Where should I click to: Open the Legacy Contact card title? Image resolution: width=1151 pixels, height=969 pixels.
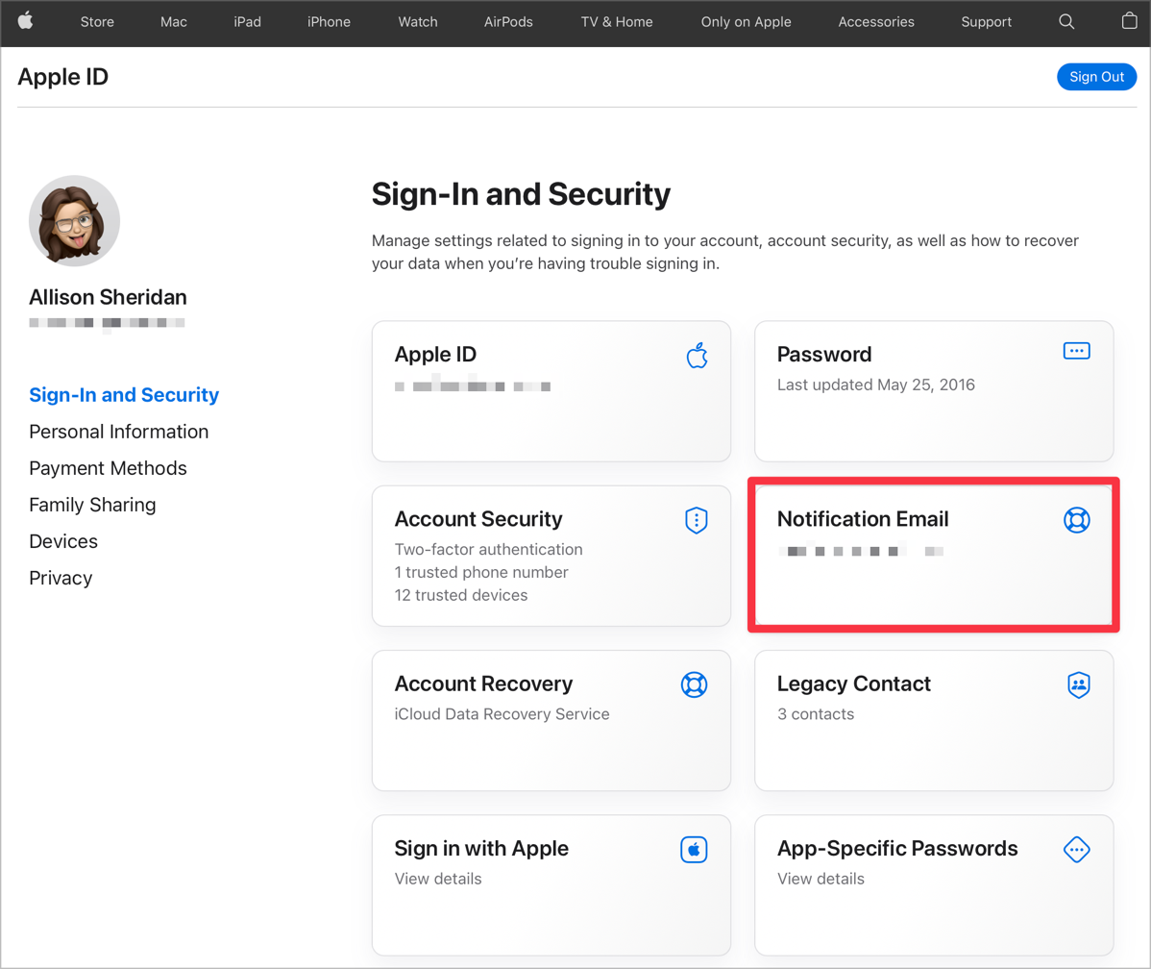[x=854, y=683]
